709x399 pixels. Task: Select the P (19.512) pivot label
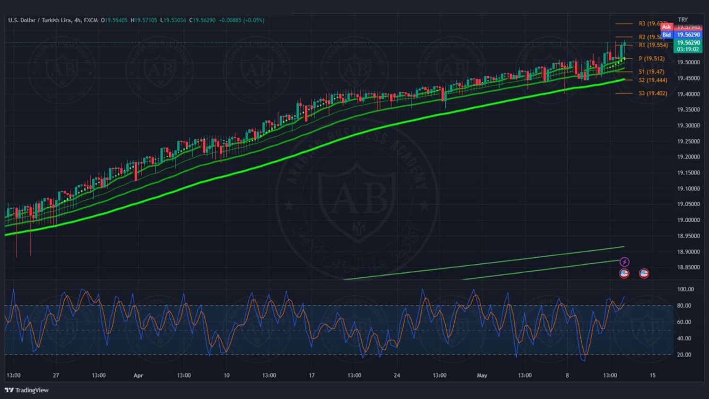[x=652, y=59]
